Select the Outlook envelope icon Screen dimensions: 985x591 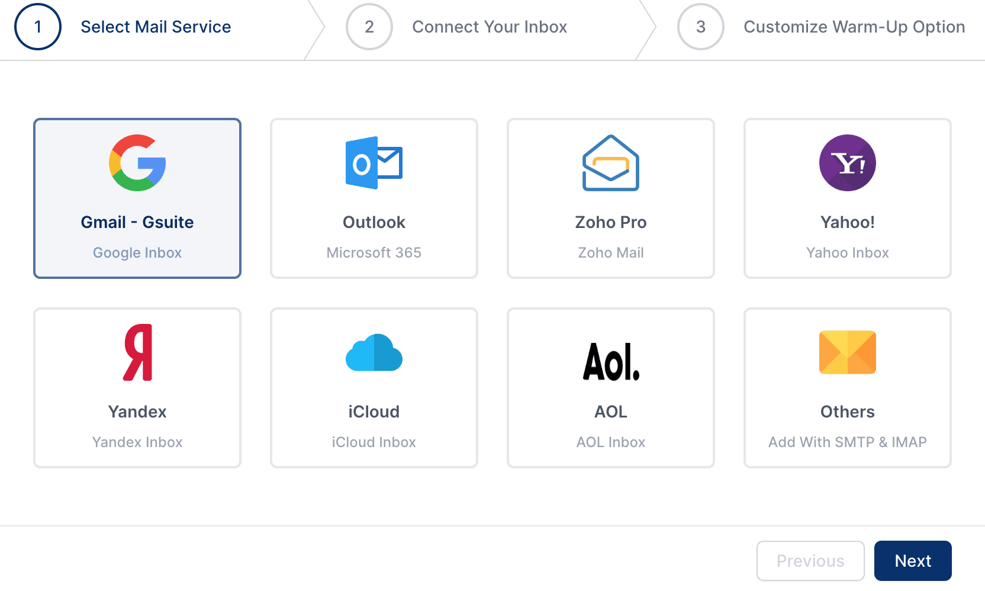click(374, 163)
